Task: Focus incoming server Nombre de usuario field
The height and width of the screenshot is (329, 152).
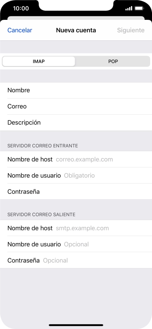Action: (76, 175)
